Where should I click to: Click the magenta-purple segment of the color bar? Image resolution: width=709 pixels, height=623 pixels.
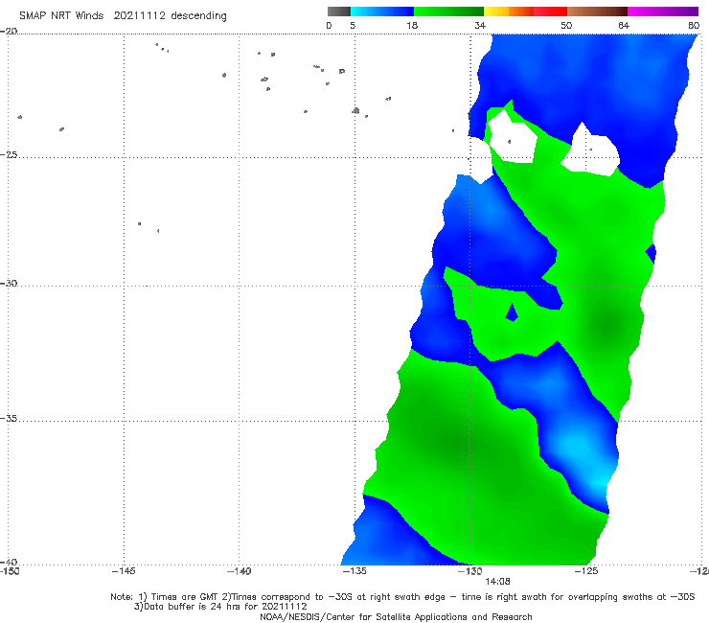663,12
